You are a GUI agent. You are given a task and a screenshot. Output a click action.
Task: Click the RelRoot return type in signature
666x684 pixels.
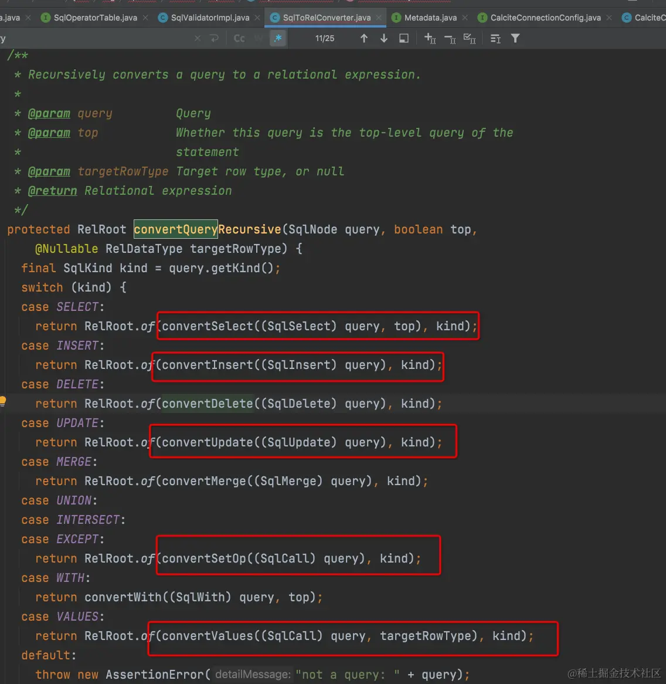[x=101, y=229]
